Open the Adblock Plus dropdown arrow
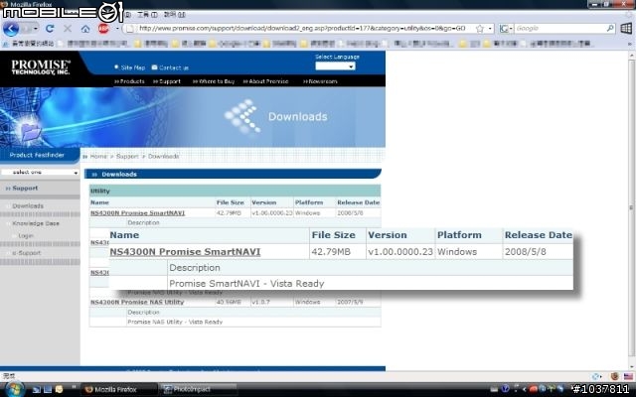 point(117,29)
